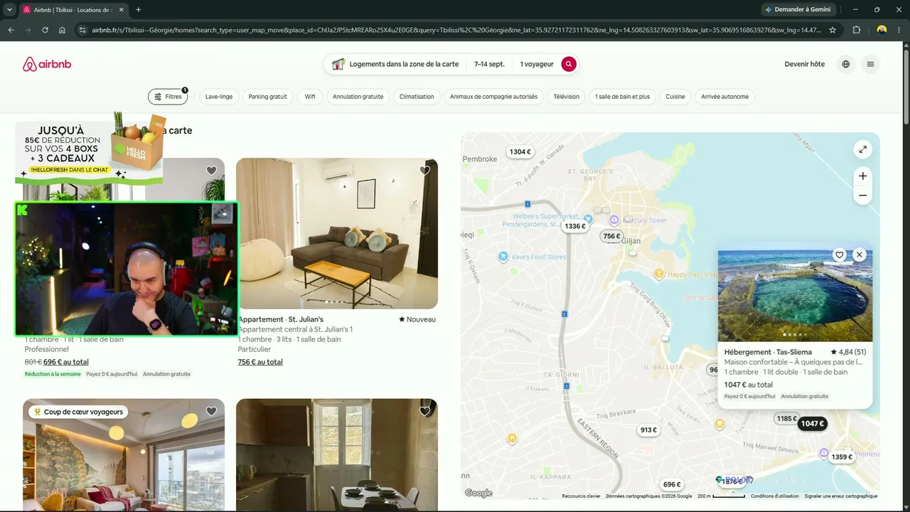
Task: Click the daves Food Stores map pin
Action: [x=503, y=257]
